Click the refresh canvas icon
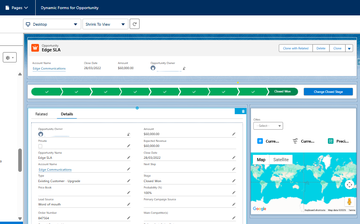This screenshot has height=224, width=360. coord(135,24)
